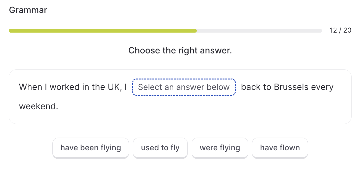Click the word 'flying' in 'were flying'
This screenshot has width=361, height=169.
[230, 148]
